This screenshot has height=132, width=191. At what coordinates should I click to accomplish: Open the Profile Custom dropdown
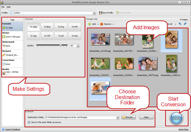click(x=94, y=13)
